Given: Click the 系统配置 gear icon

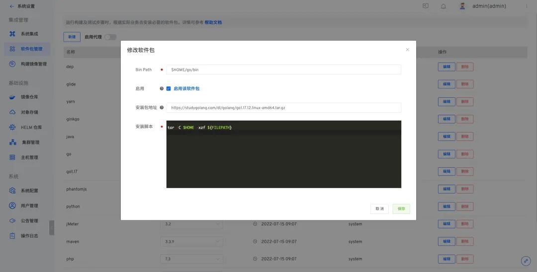Looking at the screenshot, I should point(12,190).
